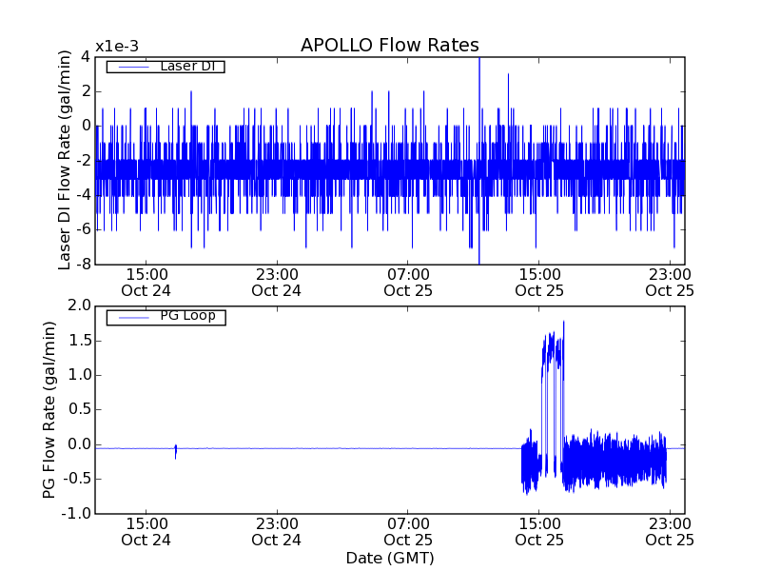
Task: Click the PG Loop high plateau near 1.5 gal/min
Action: [552, 347]
